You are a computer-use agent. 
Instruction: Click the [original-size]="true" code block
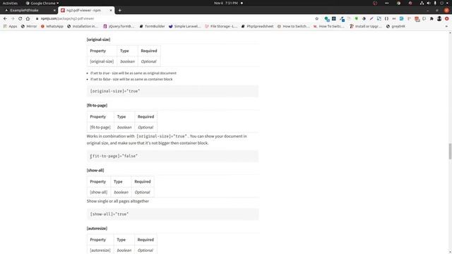tap(172, 91)
